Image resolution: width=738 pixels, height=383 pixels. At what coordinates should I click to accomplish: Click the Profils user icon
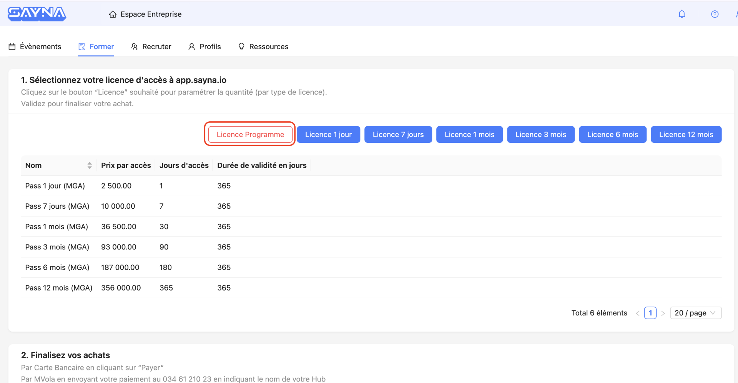(x=191, y=46)
